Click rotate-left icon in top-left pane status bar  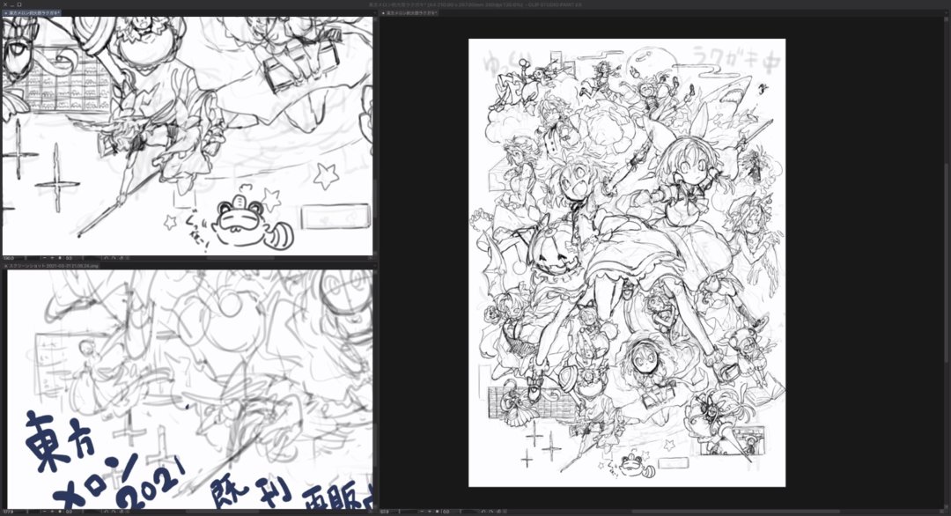pyautogui.click(x=107, y=258)
